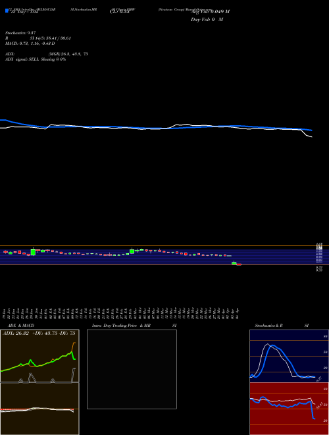Click the red RSI chart panel
The height and width of the screenshot is (435, 329).
click(x=289, y=409)
